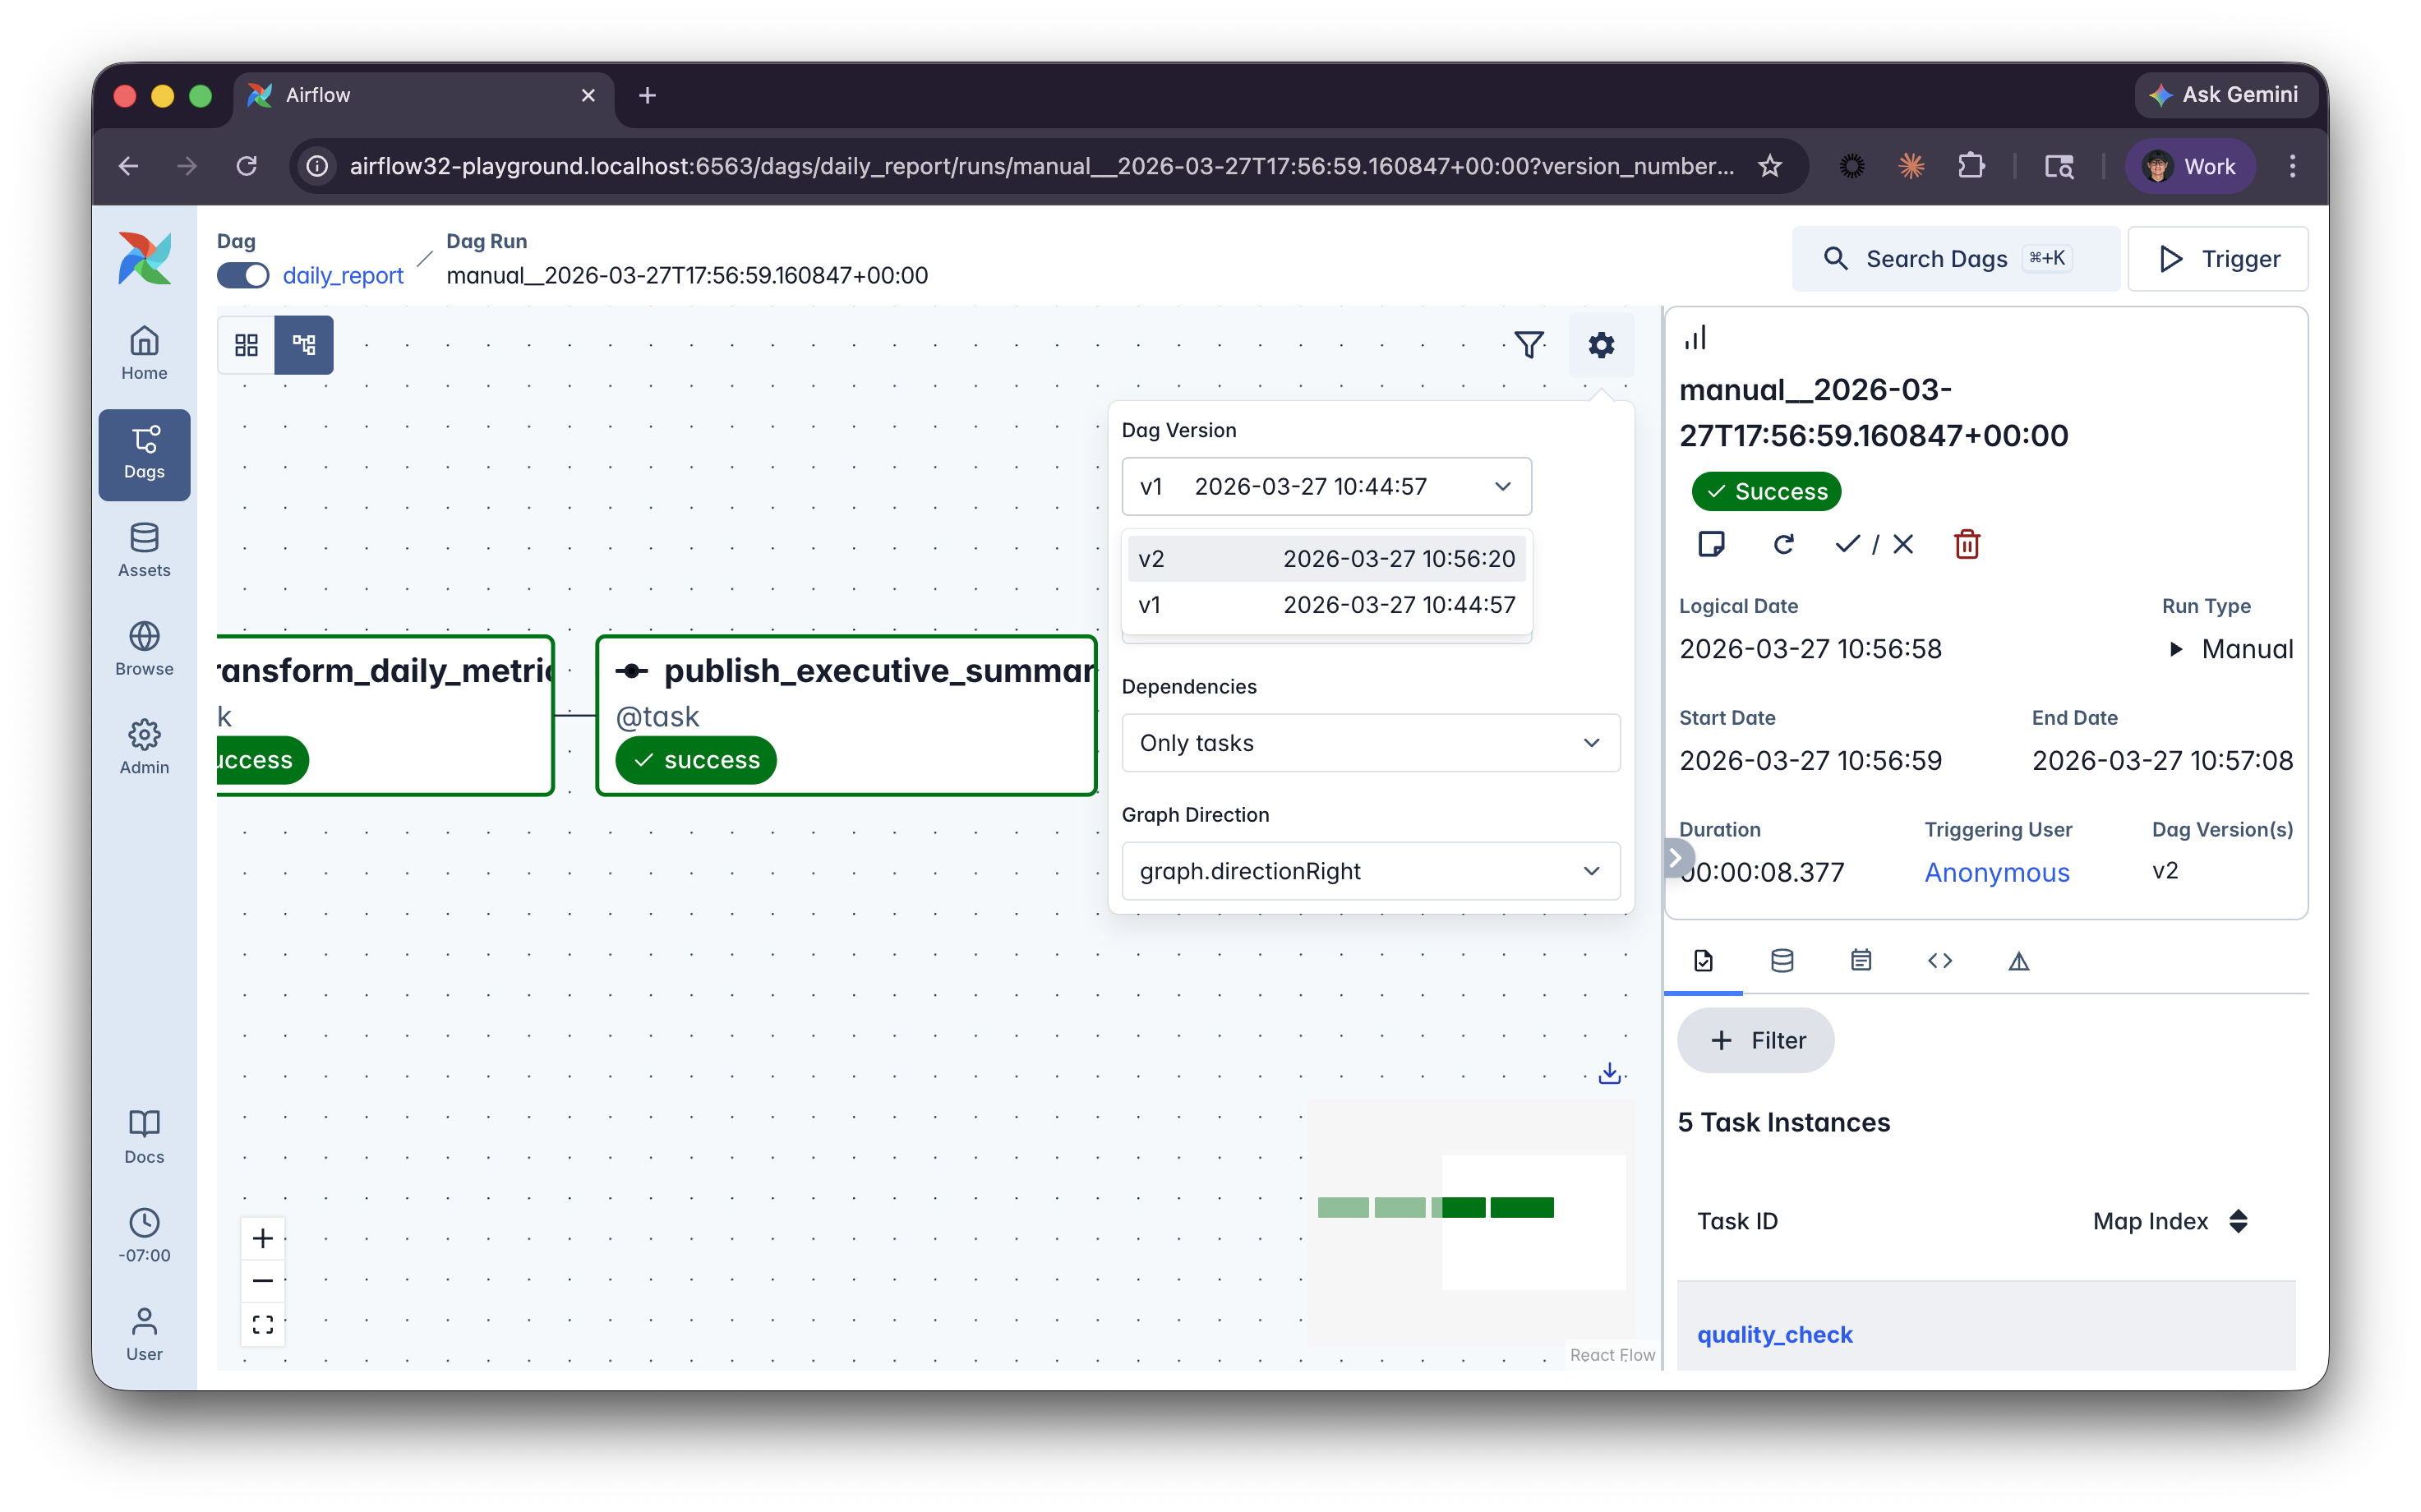
Task: Close the graph settings gear popover
Action: click(x=1601, y=345)
